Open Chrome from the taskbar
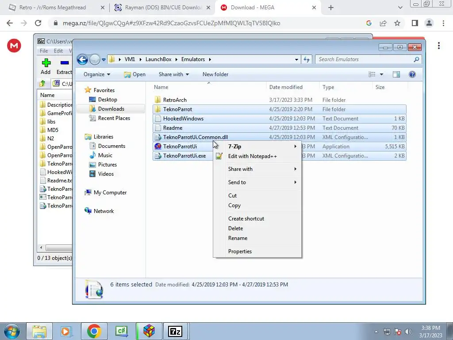The width and height of the screenshot is (453, 340). click(x=94, y=331)
